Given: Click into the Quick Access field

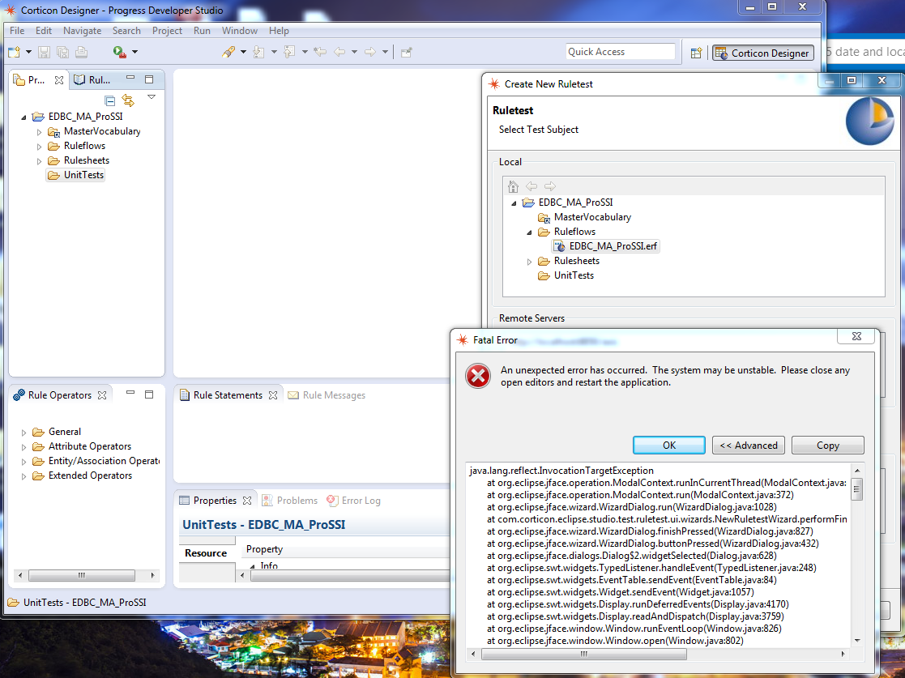Looking at the screenshot, I should click(621, 51).
